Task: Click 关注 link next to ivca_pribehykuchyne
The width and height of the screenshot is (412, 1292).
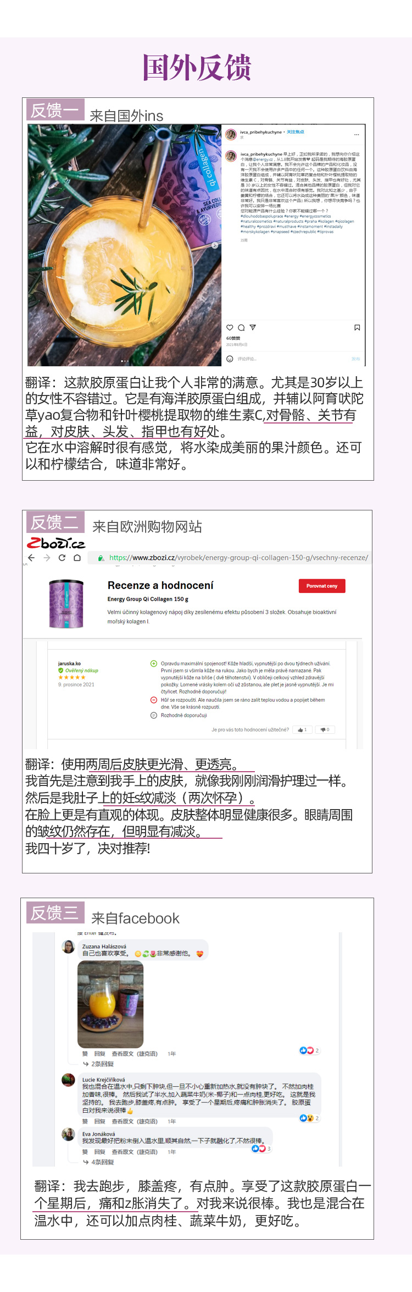Action: click(296, 132)
